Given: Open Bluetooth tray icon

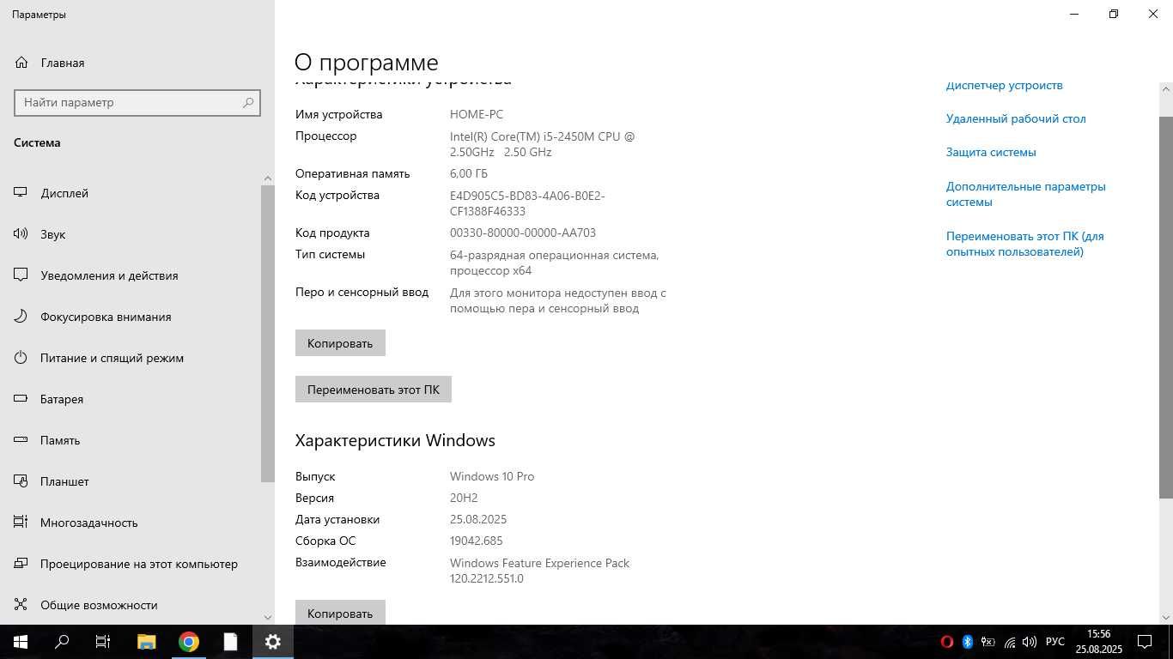Looking at the screenshot, I should (x=967, y=642).
